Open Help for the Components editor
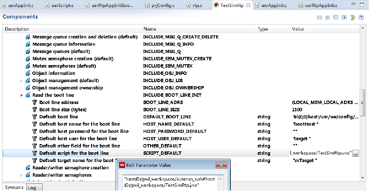Image resolution: width=371 pixels, height=194 pixels. click(361, 17)
